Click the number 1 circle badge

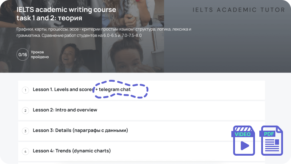point(25,90)
